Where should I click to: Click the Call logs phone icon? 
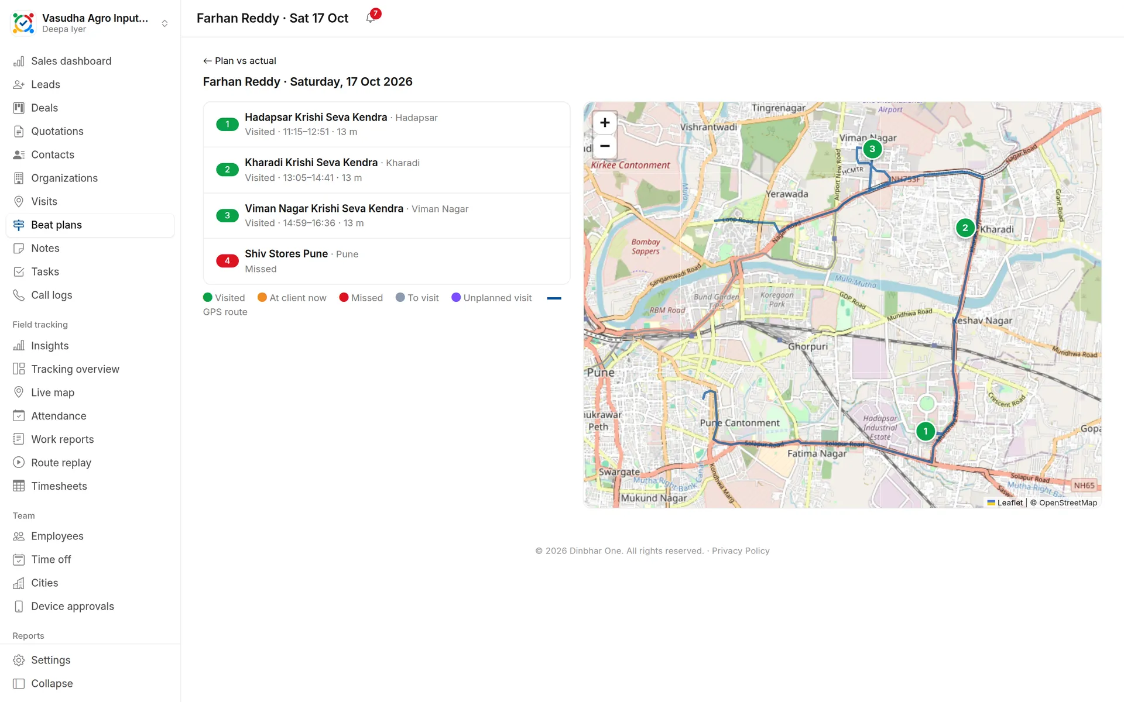point(19,295)
